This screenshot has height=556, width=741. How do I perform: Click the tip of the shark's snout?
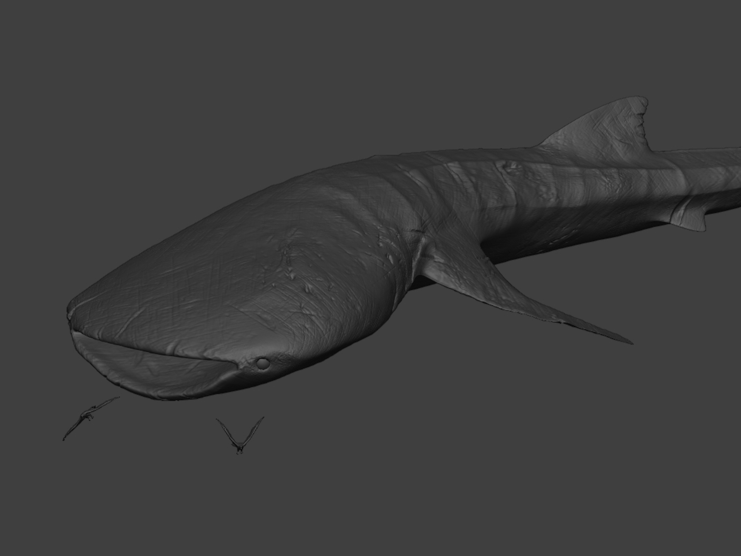70,315
